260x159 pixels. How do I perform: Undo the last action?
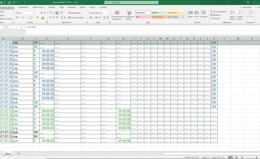[x=13, y=2]
